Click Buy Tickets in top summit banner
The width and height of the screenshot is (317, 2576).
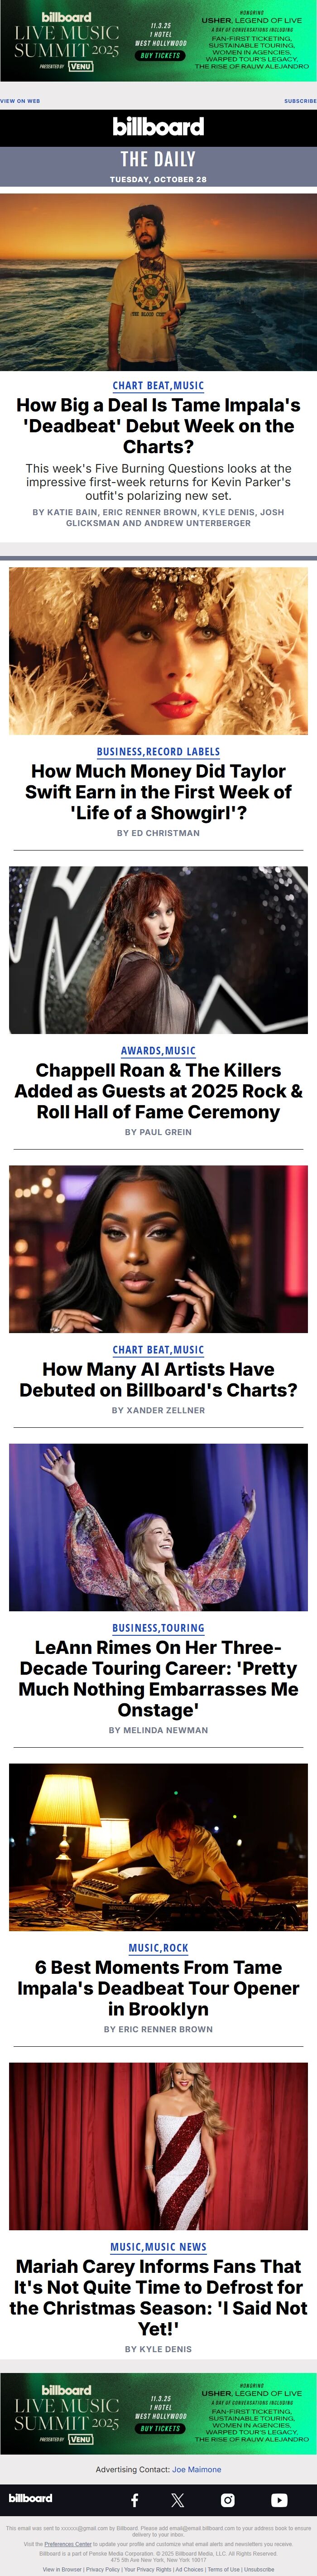pyautogui.click(x=160, y=56)
